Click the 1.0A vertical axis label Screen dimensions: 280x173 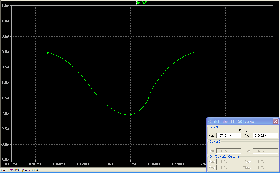pyautogui.click(x=5, y=21)
